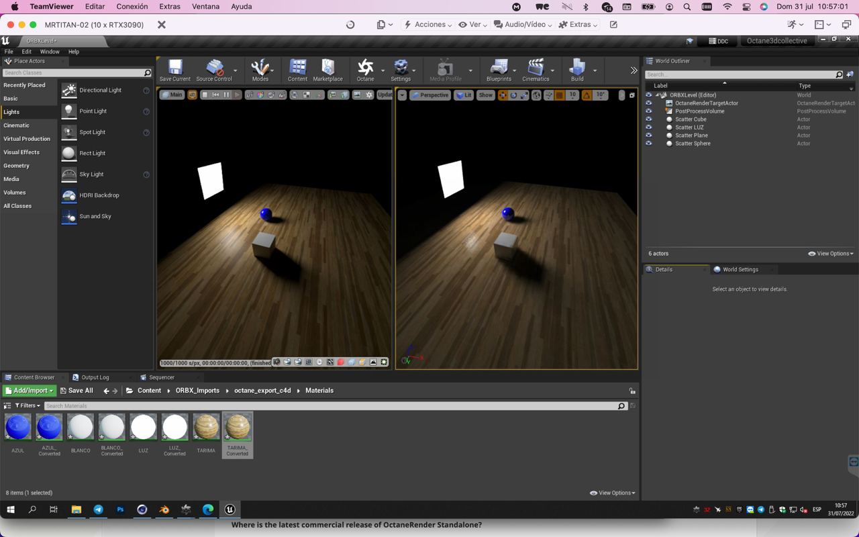Open the Lit view mode dropdown

click(x=464, y=95)
